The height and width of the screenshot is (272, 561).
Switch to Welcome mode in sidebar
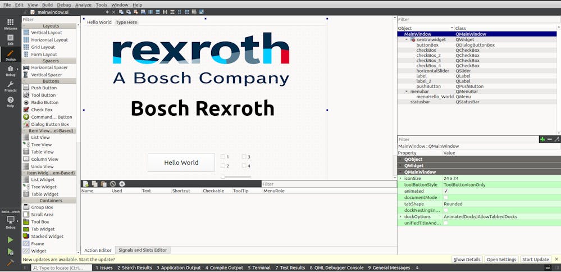click(10, 24)
